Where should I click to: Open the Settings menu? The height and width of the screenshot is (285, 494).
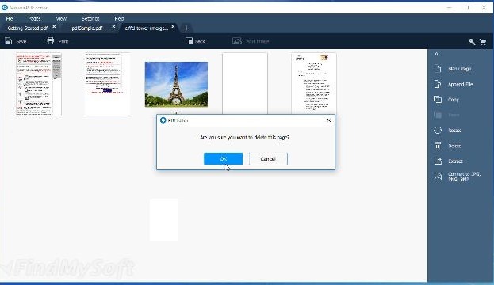pos(90,18)
